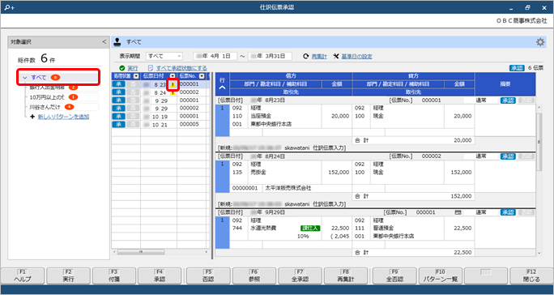Click the stamp icon beside the すべて header
The image size is (554, 295).
[x=117, y=42]
